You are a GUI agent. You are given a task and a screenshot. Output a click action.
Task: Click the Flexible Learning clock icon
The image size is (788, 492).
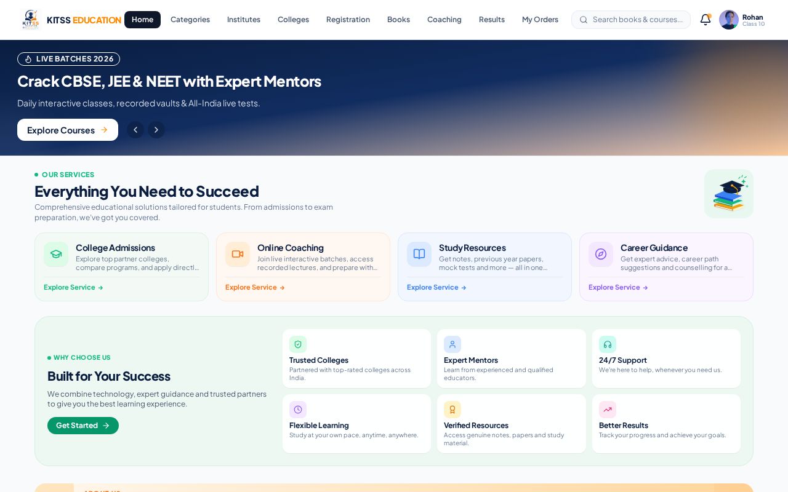pos(298,410)
